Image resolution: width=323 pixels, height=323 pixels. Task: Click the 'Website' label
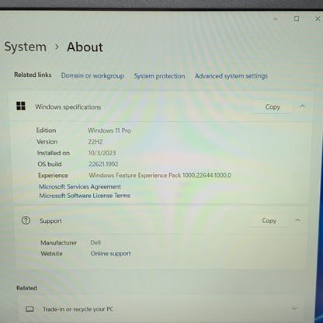[x=51, y=253]
